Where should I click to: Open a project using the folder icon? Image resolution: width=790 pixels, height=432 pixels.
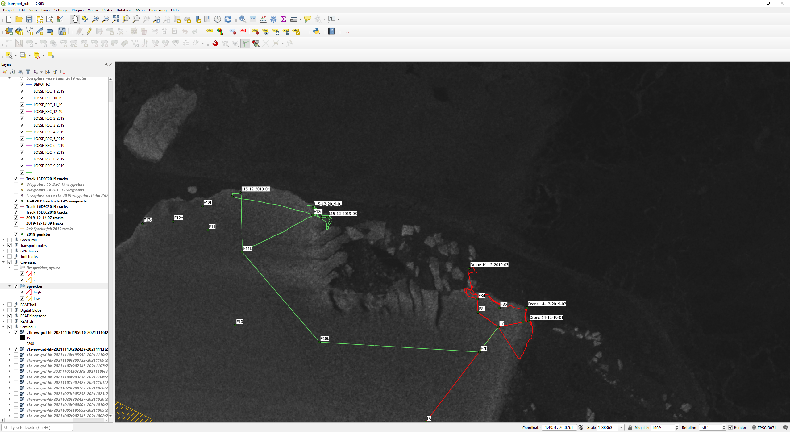coord(19,19)
